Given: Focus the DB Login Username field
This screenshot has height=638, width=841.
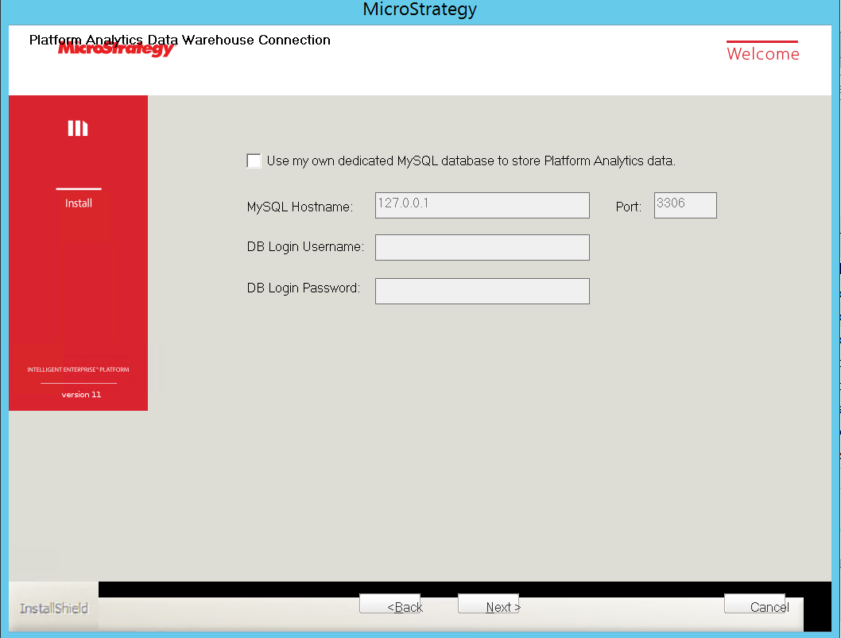Looking at the screenshot, I should (483, 247).
